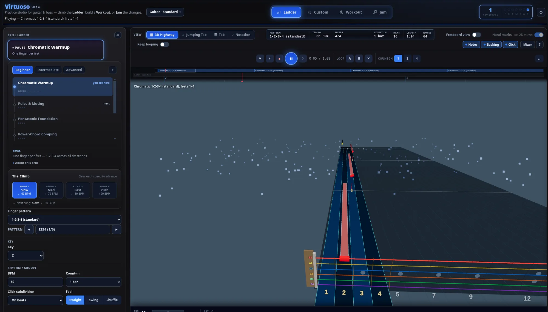Screen dimensions: 548x312
Task: Pause playback with the round blue button
Action: point(291,59)
